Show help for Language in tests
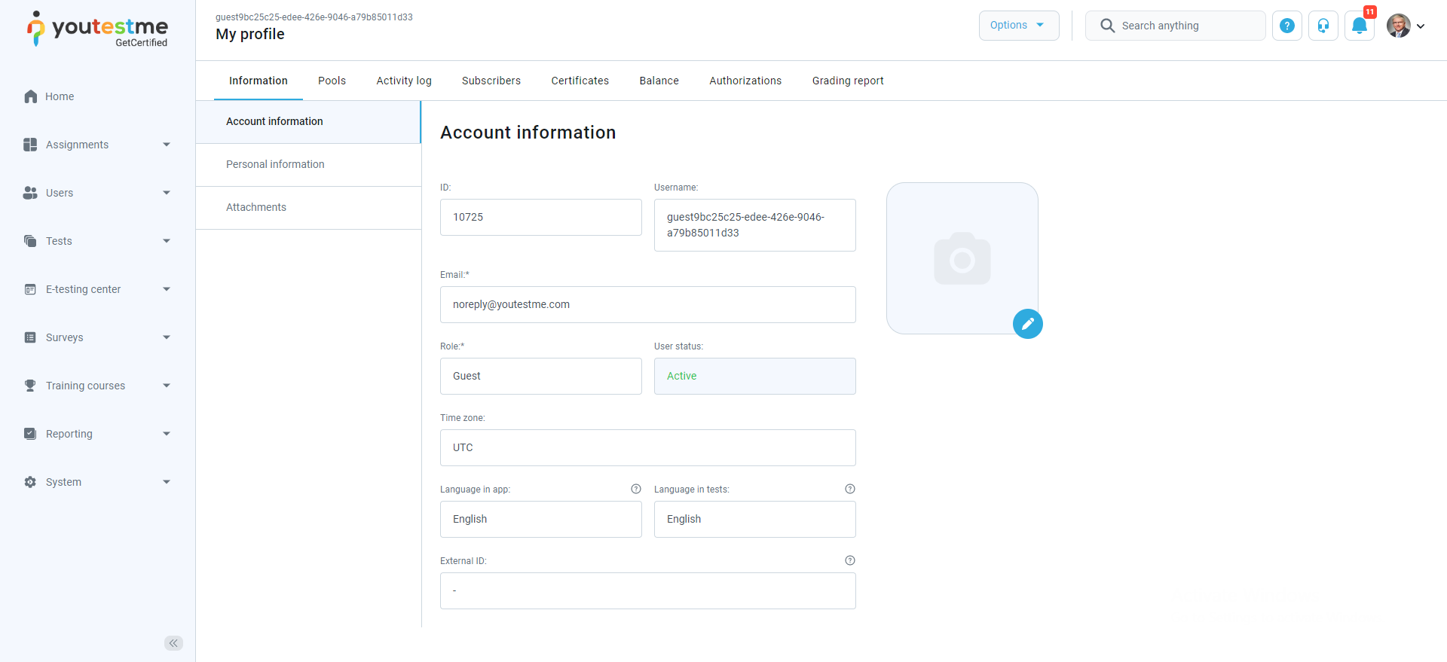The image size is (1447, 662). tap(850, 489)
